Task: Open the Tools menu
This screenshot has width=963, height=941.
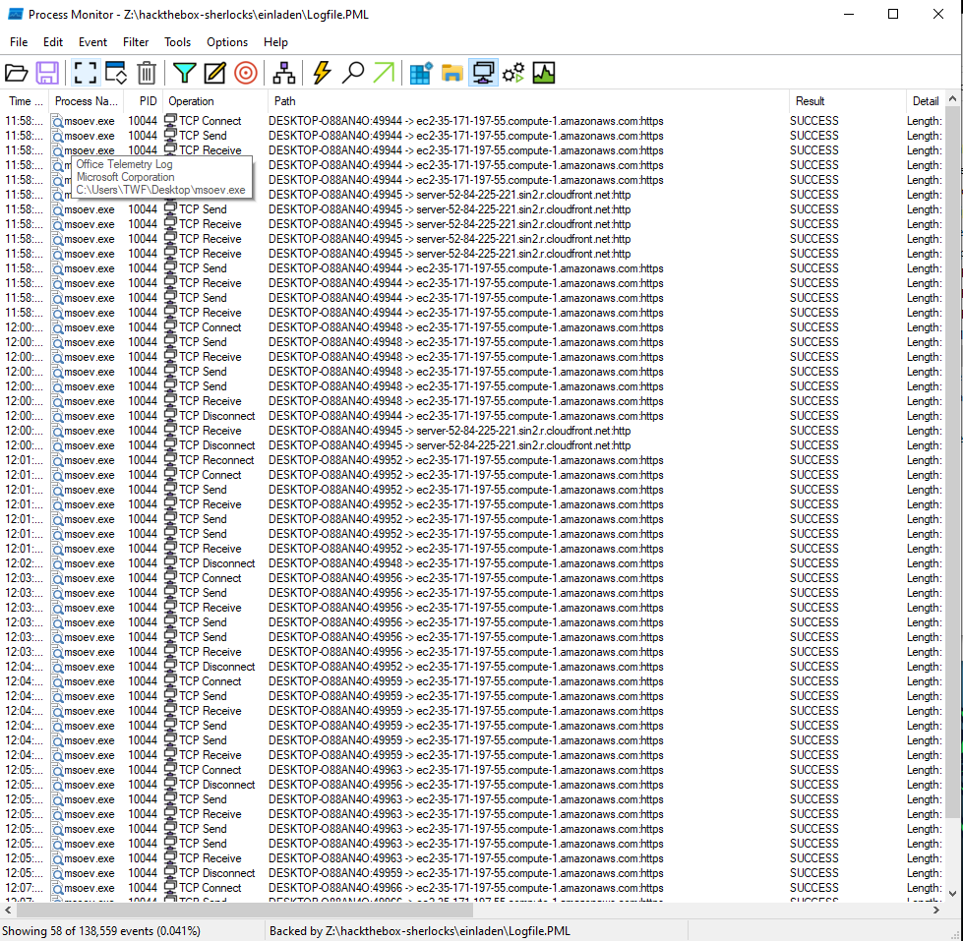Action: click(x=177, y=42)
